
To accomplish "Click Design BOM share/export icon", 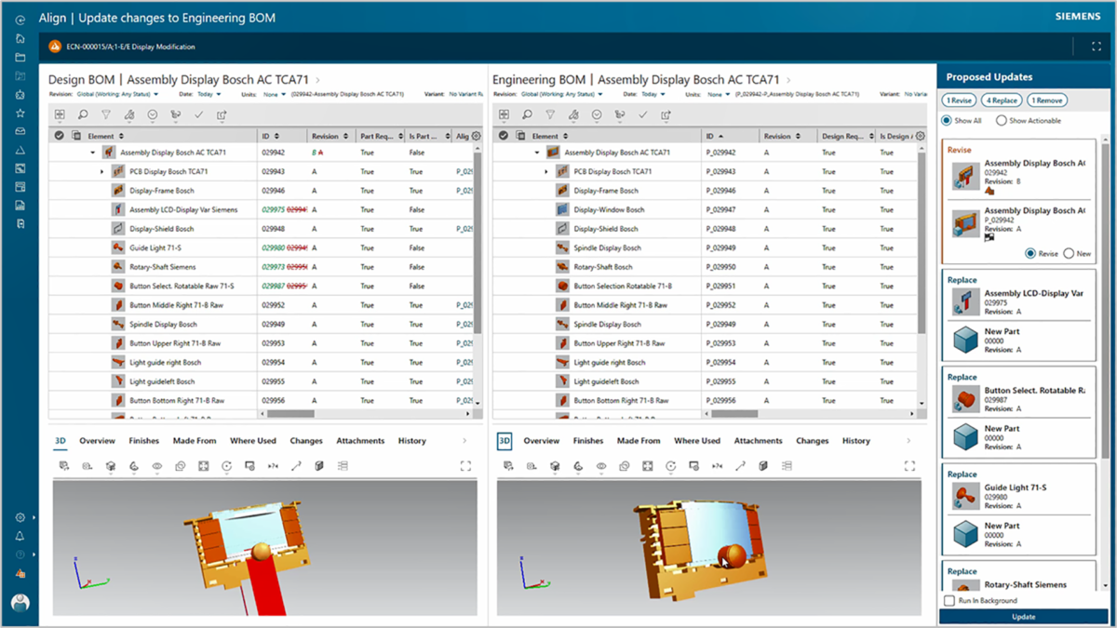I will 222,114.
